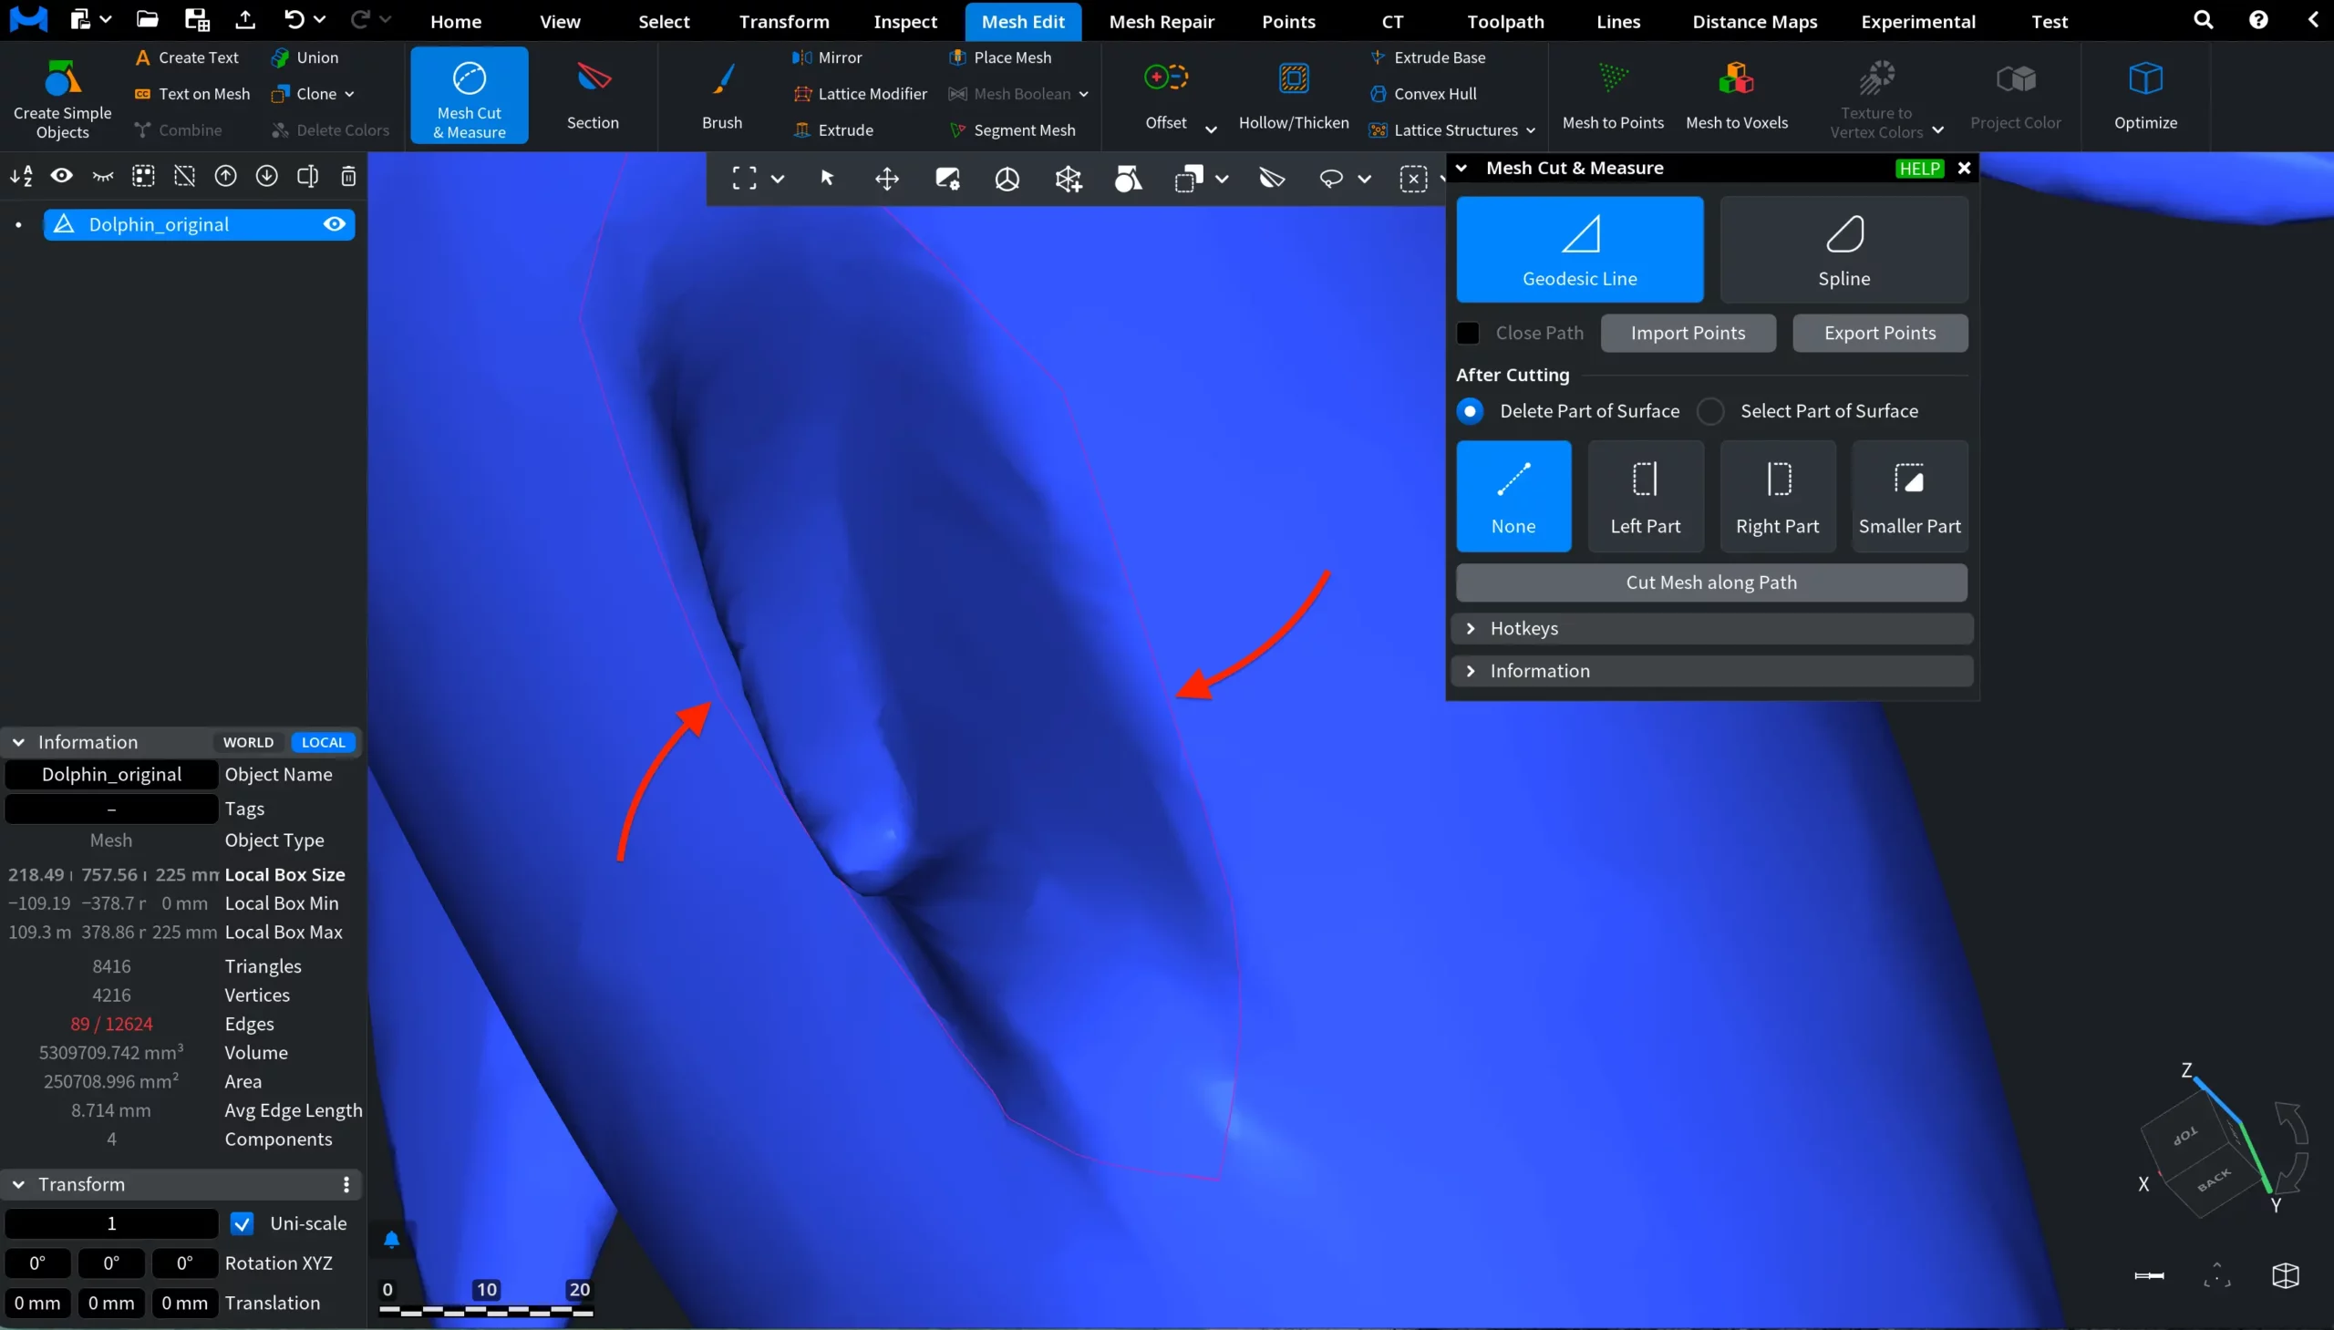The width and height of the screenshot is (2334, 1330).
Task: Select the Select Part of Surface radio button
Action: (1710, 411)
